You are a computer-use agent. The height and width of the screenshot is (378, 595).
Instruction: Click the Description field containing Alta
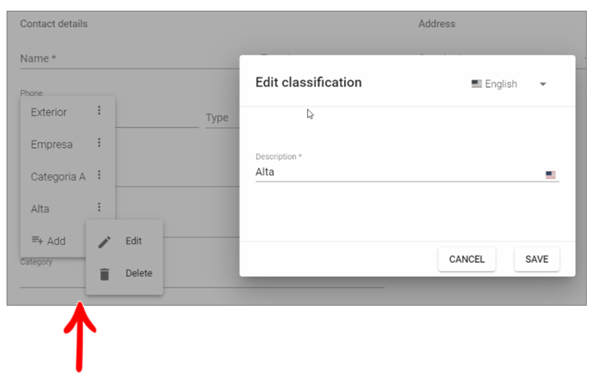coord(395,173)
